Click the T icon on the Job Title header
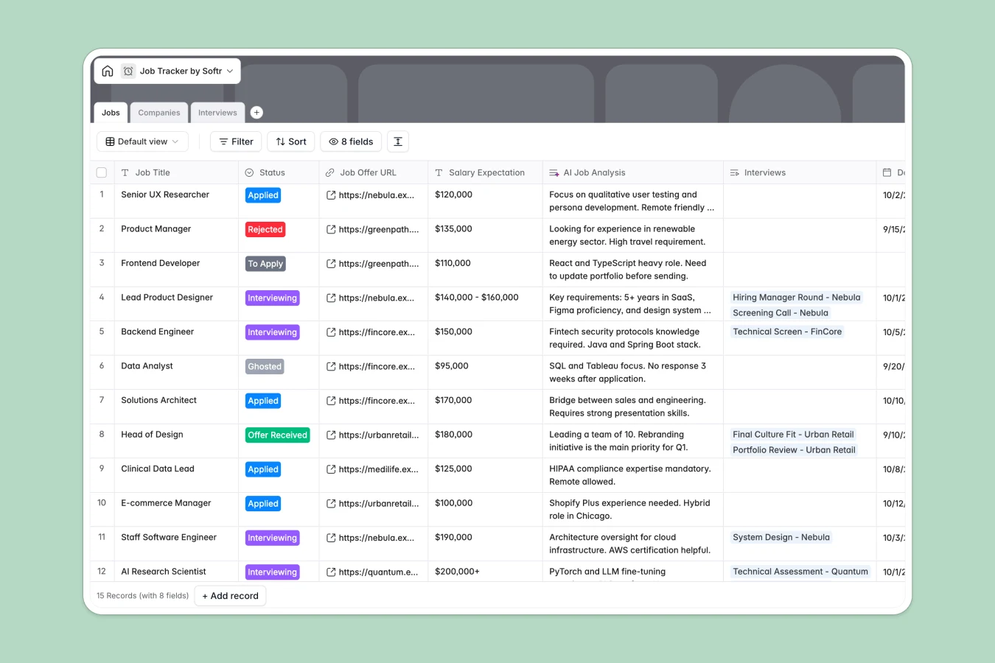The width and height of the screenshot is (995, 663). coord(124,172)
